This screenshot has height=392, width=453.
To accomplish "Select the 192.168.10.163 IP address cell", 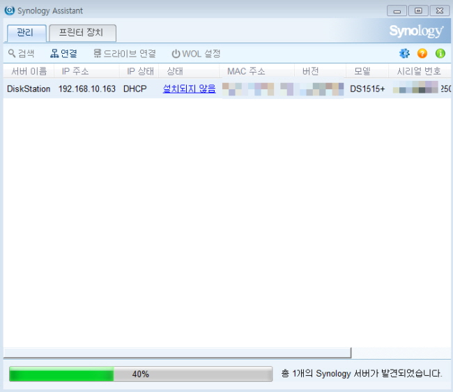I will (x=87, y=89).
